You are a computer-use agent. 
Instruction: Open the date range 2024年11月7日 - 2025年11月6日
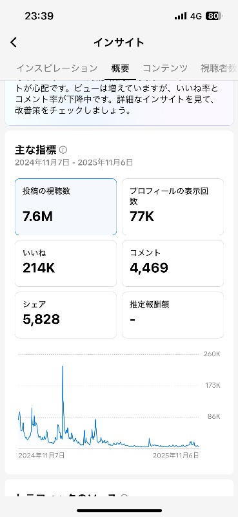[74, 162]
